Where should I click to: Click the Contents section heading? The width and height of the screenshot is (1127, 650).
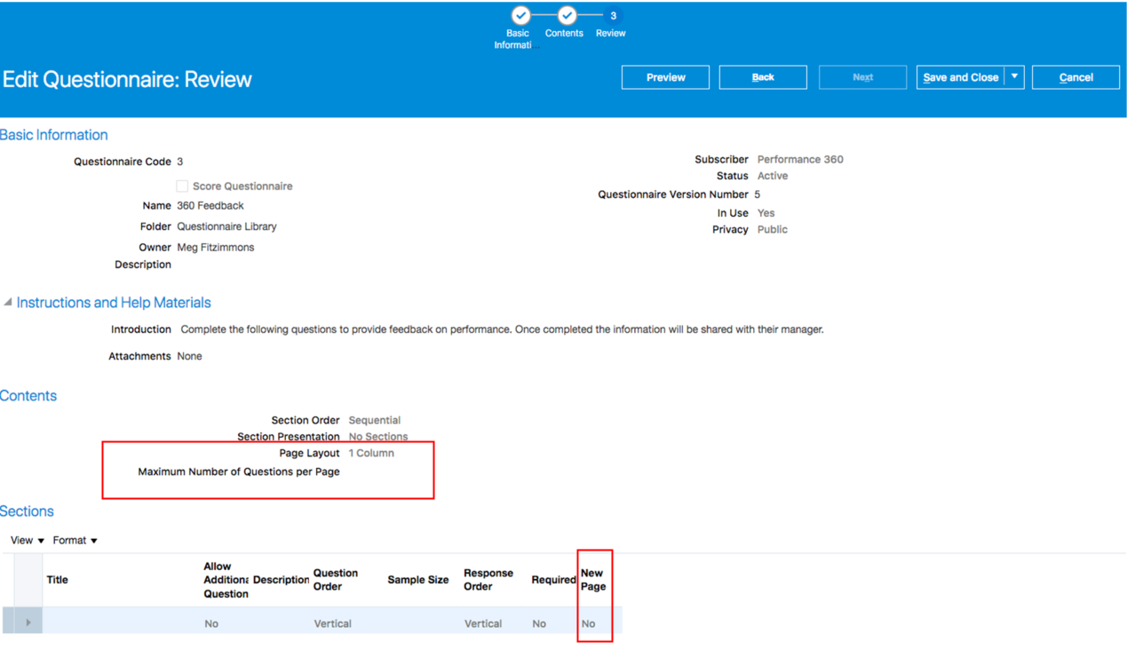pyautogui.click(x=28, y=396)
